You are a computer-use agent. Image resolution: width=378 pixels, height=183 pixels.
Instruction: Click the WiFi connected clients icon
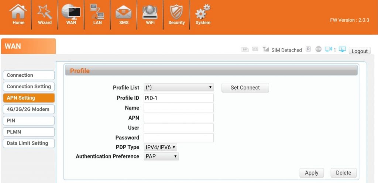tap(329, 49)
